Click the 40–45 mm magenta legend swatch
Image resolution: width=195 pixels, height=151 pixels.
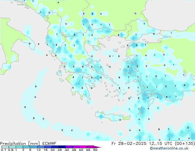click(x=83, y=147)
